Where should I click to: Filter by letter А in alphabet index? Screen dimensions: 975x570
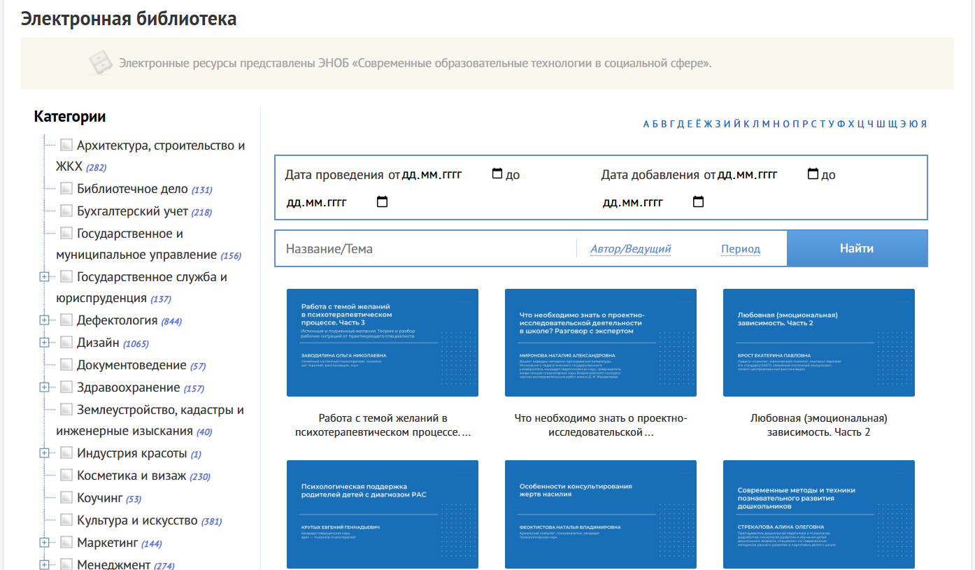(x=646, y=124)
